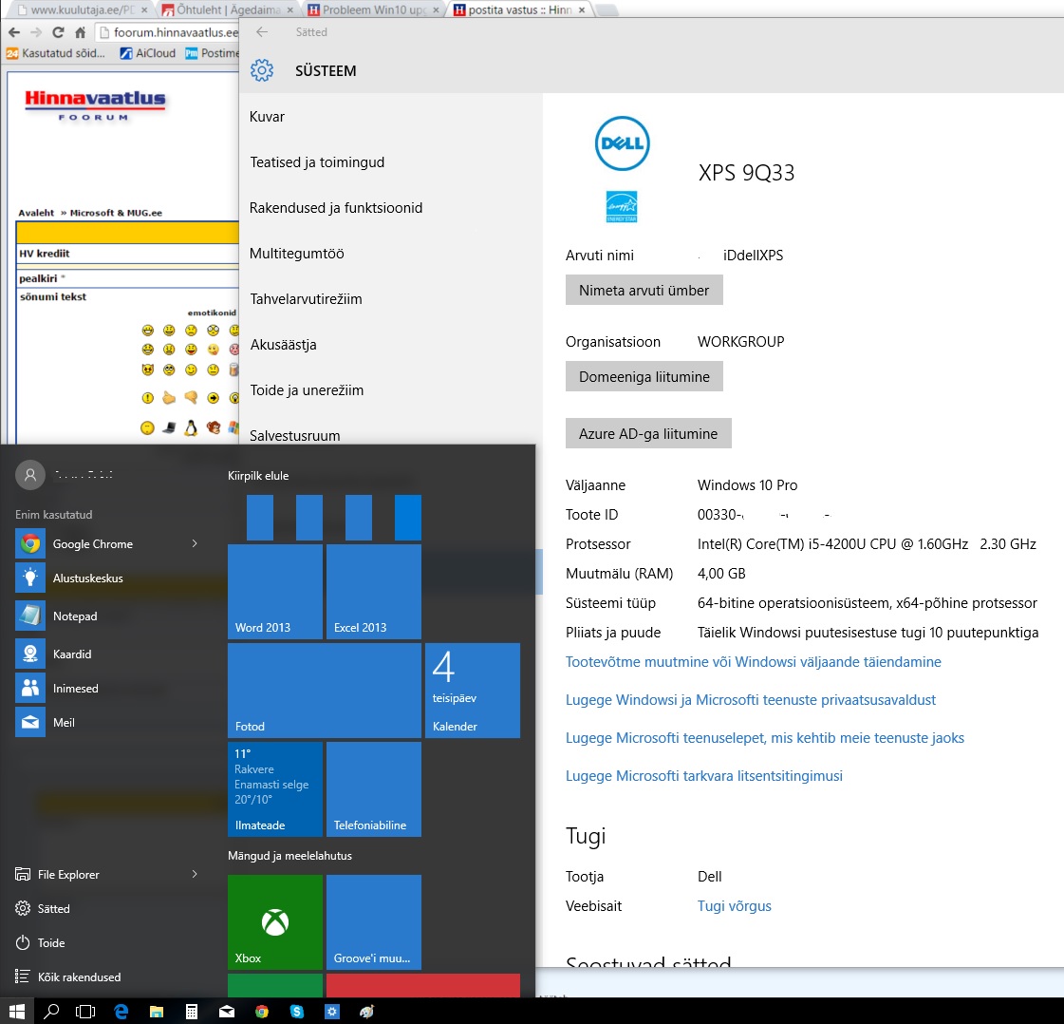
Task: Go back in Chrome browser toolbar
Action: [13, 32]
